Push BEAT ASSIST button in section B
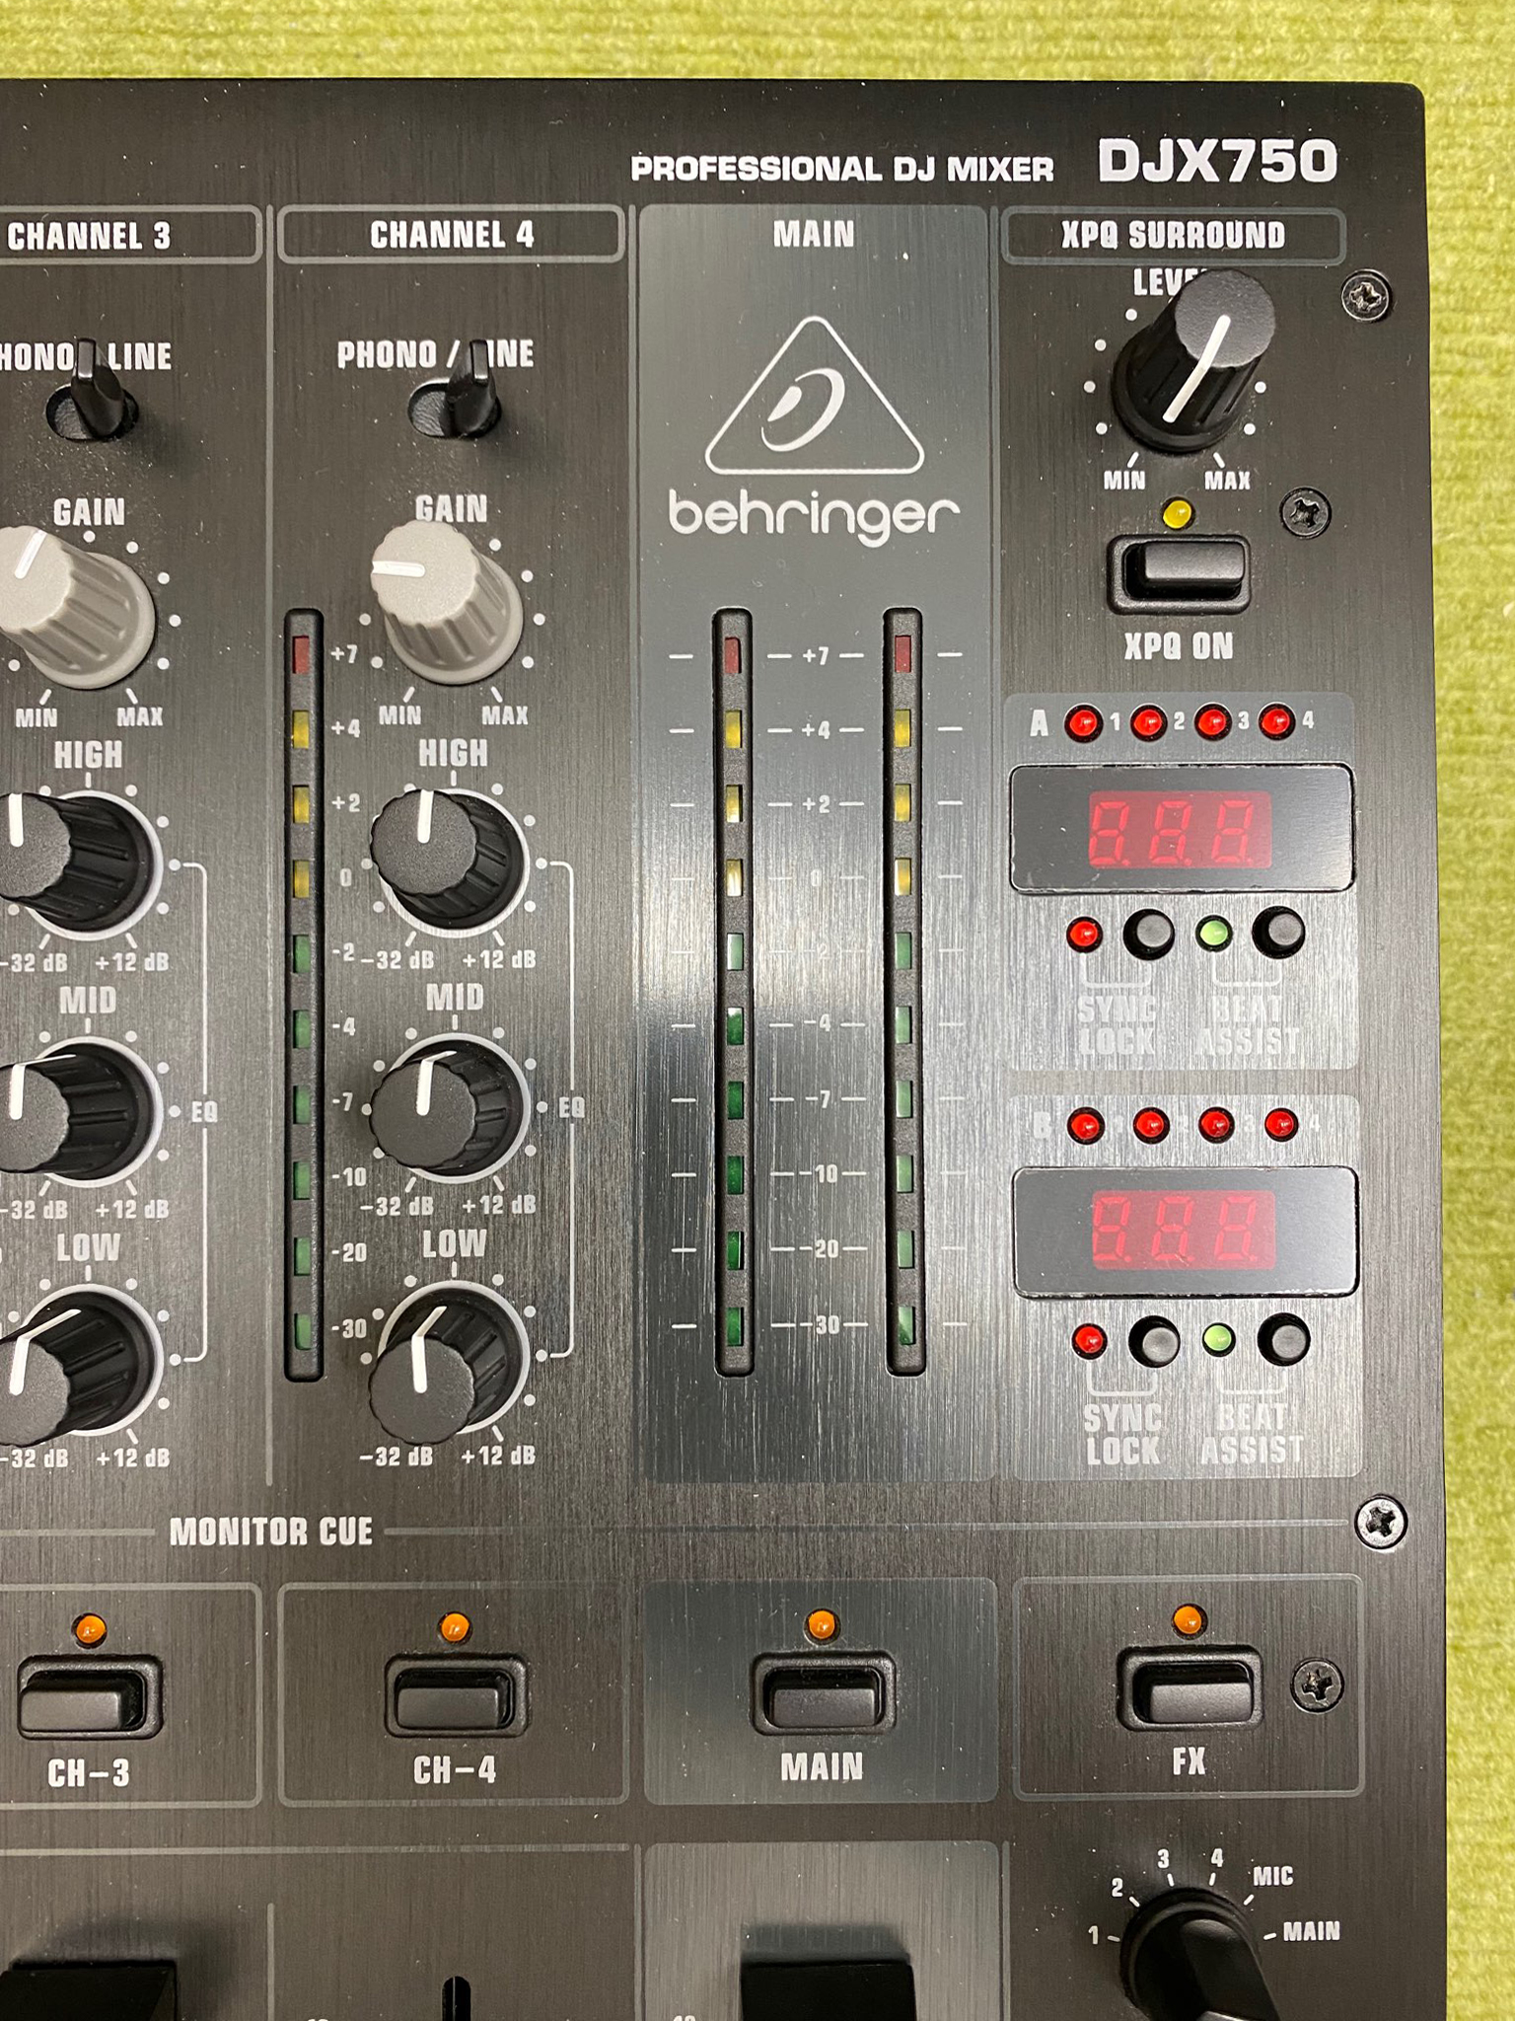The width and height of the screenshot is (1515, 2021). (x=1284, y=1339)
